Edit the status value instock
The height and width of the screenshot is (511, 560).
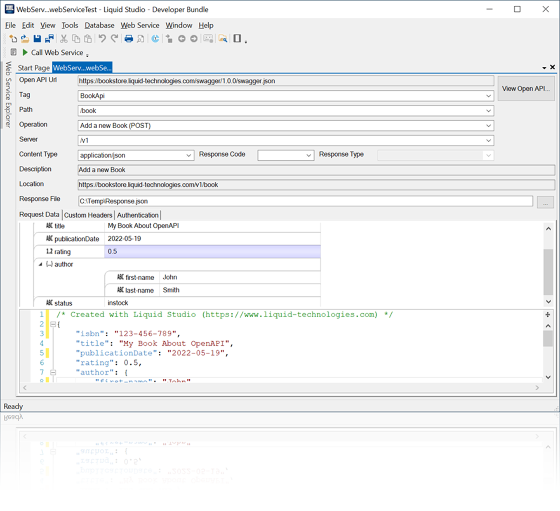[x=212, y=303]
